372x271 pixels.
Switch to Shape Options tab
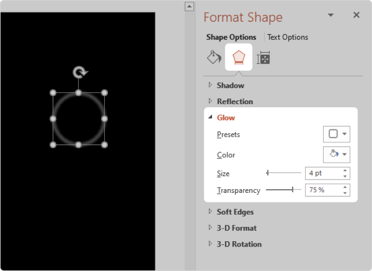click(231, 37)
